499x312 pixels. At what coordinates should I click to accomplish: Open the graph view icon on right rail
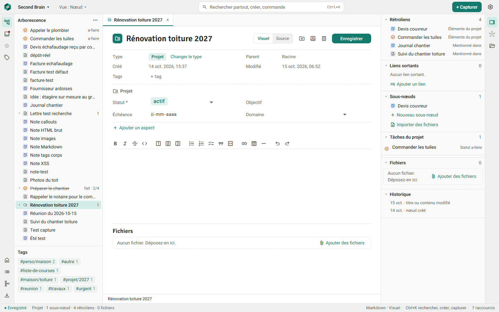click(x=492, y=34)
